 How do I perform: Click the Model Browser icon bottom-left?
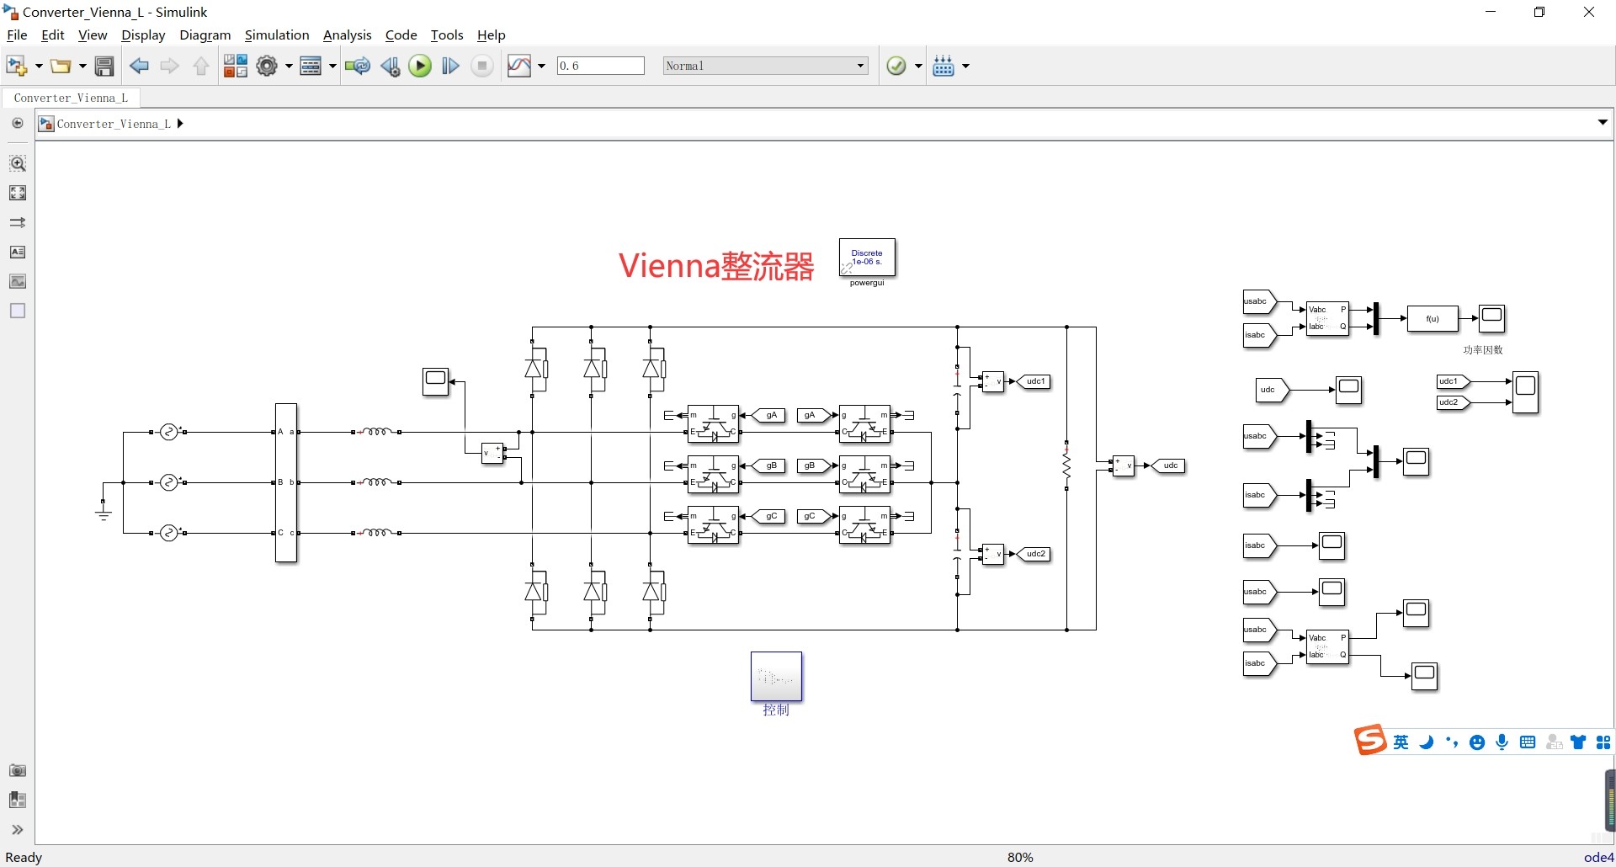point(18,800)
